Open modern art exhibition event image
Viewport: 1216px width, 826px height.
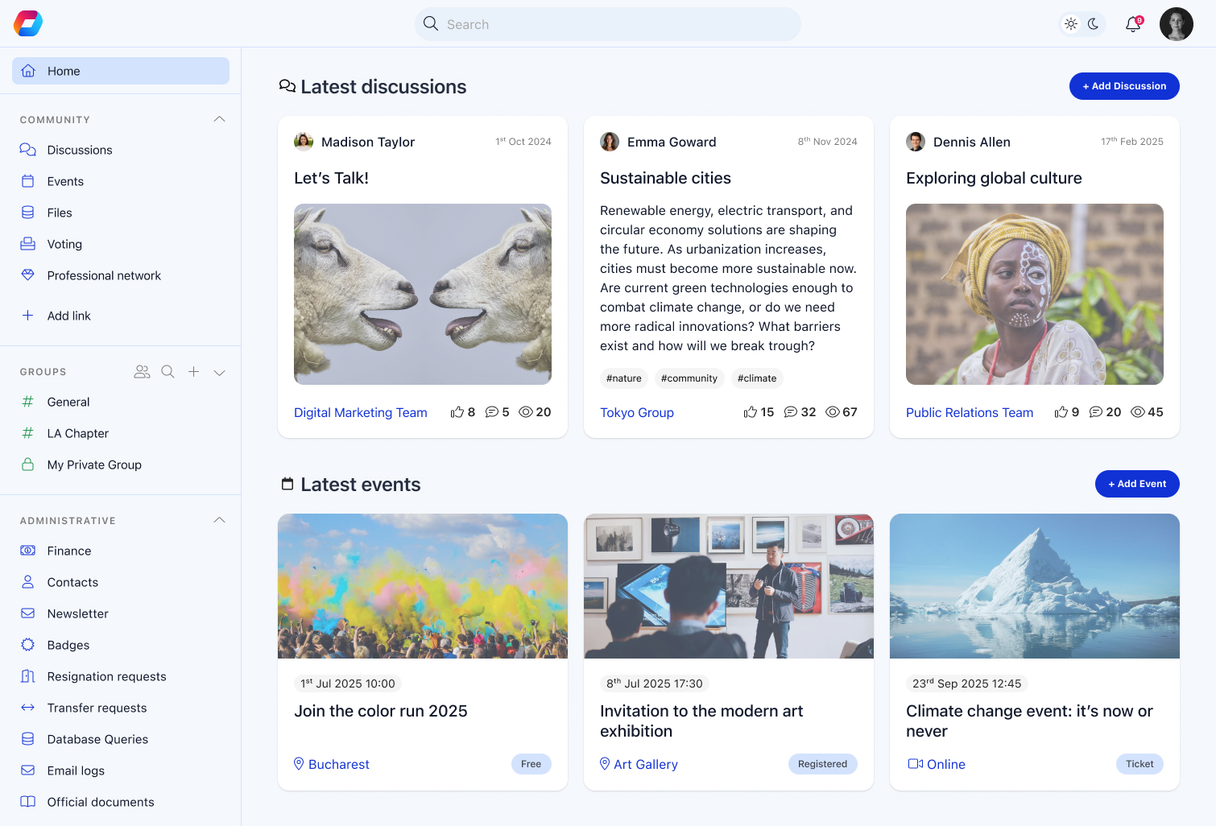(729, 586)
